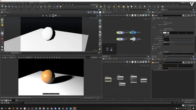This screenshot has height=110, width=196.
Task: Click the Intensity Multiplier slider
Action: [182, 39]
